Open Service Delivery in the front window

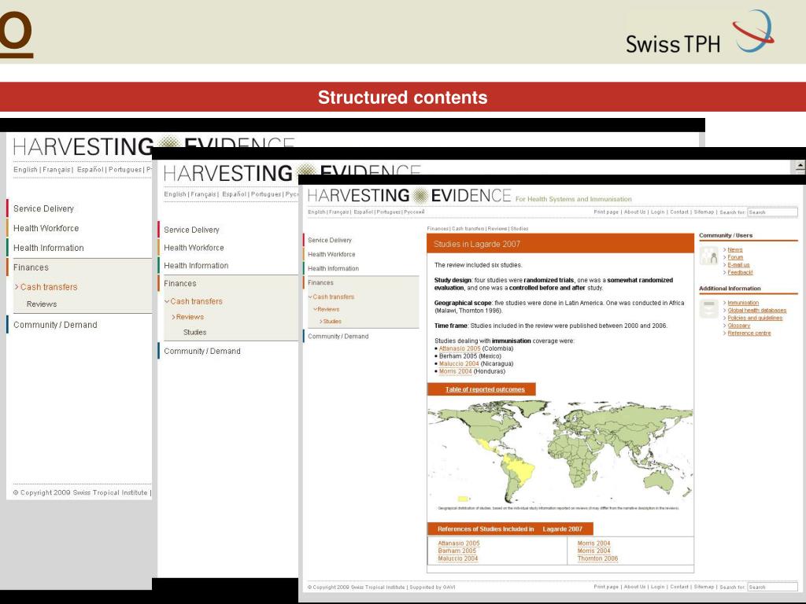[x=330, y=240]
